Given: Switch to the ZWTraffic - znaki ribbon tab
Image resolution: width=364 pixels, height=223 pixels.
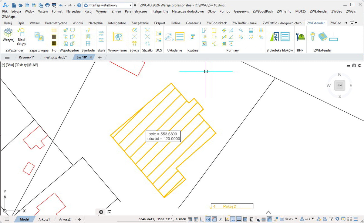Looking at the screenshot, I should 245,23.
